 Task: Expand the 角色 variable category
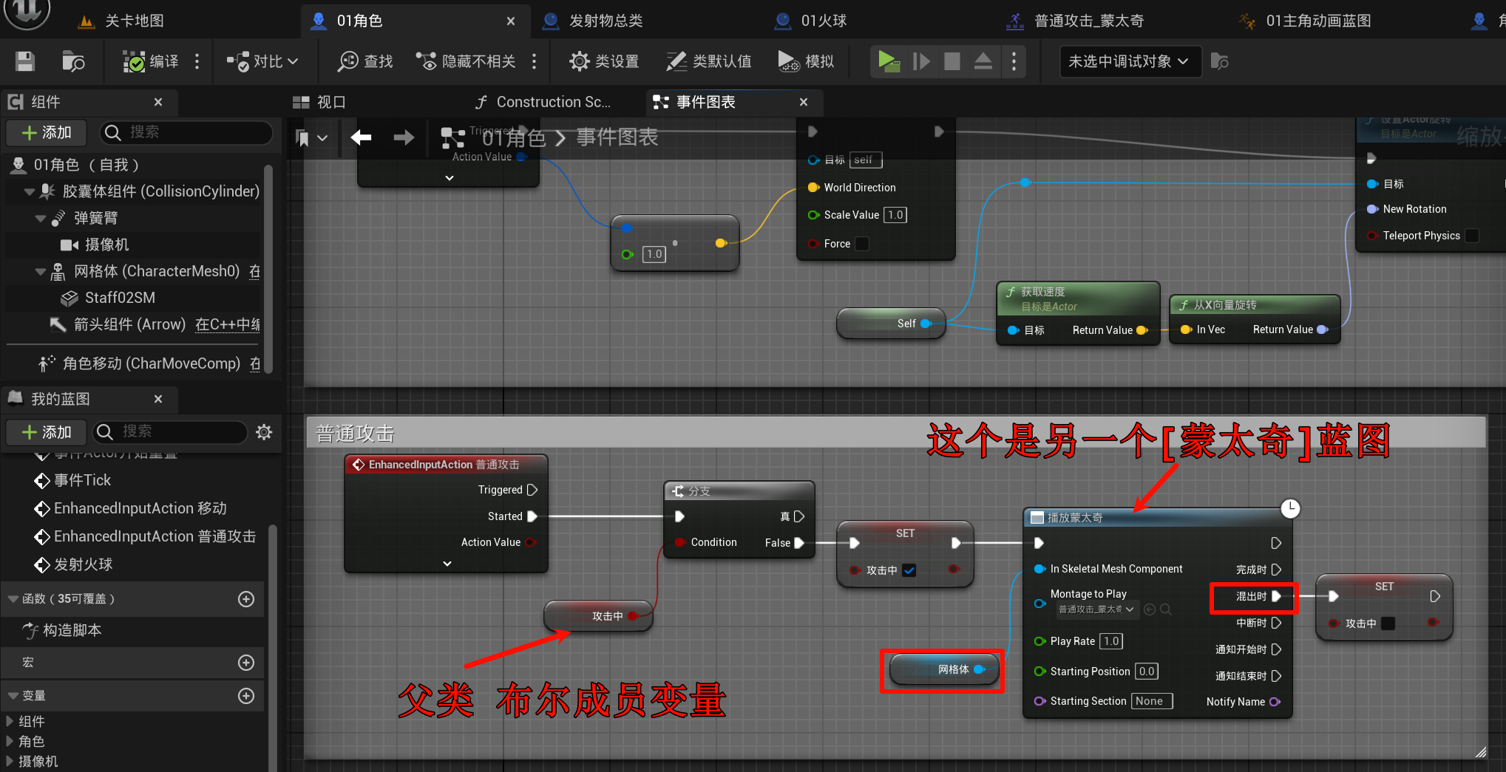(10, 741)
